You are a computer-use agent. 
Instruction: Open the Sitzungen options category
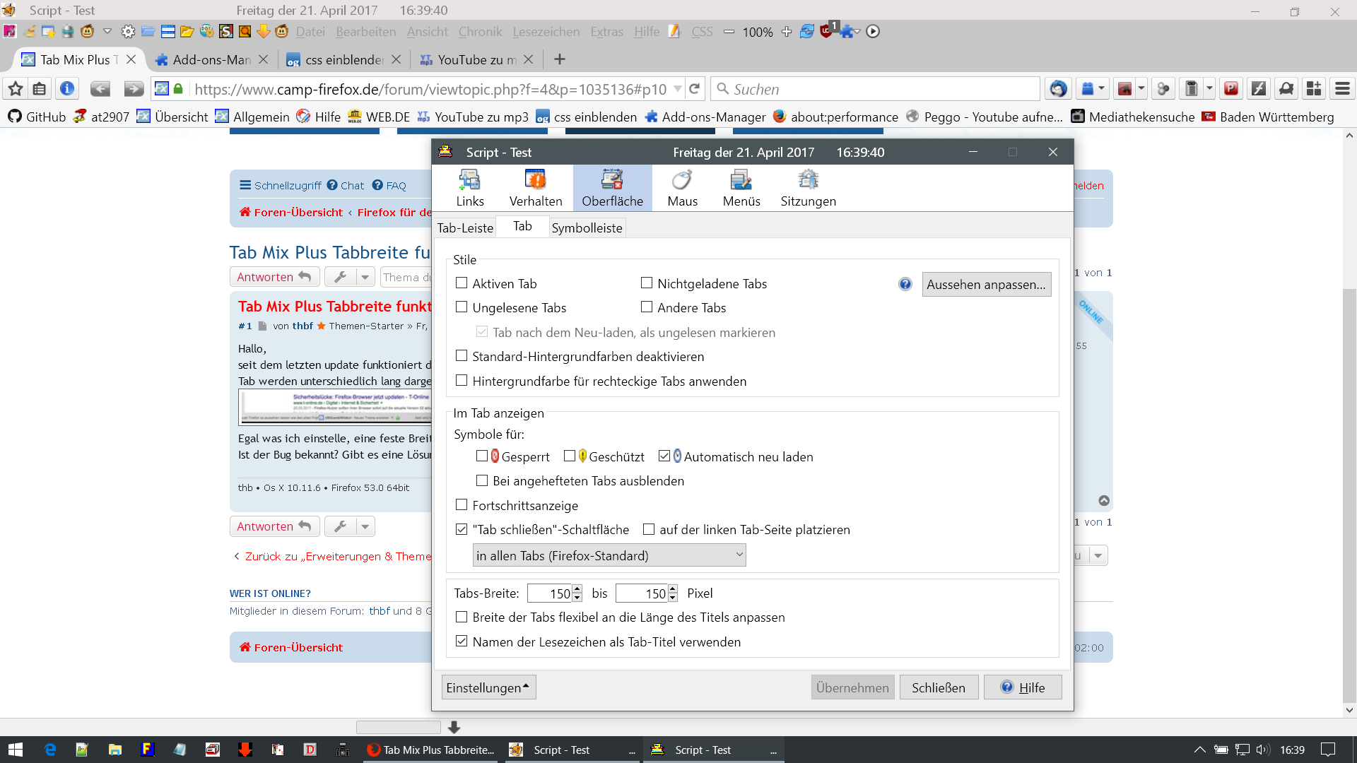[808, 188]
